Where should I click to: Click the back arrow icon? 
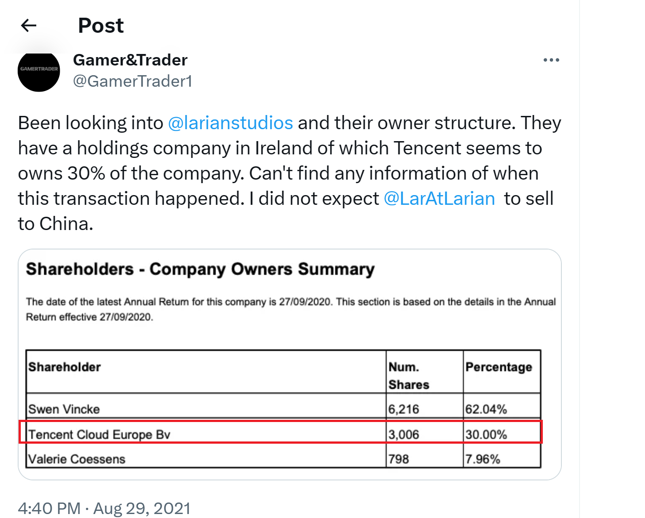click(x=29, y=25)
